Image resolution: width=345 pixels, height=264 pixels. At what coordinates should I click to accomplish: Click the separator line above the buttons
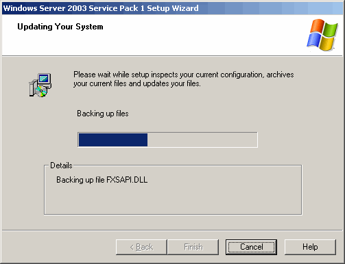[x=172, y=230]
